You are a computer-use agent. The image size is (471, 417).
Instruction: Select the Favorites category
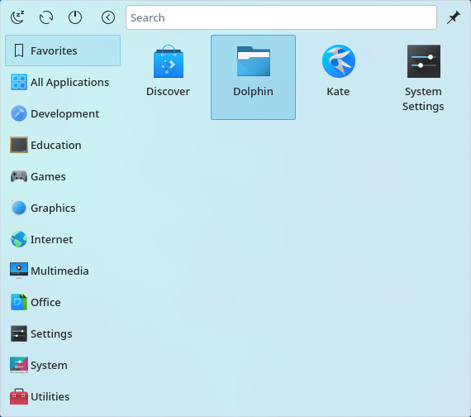tap(63, 50)
